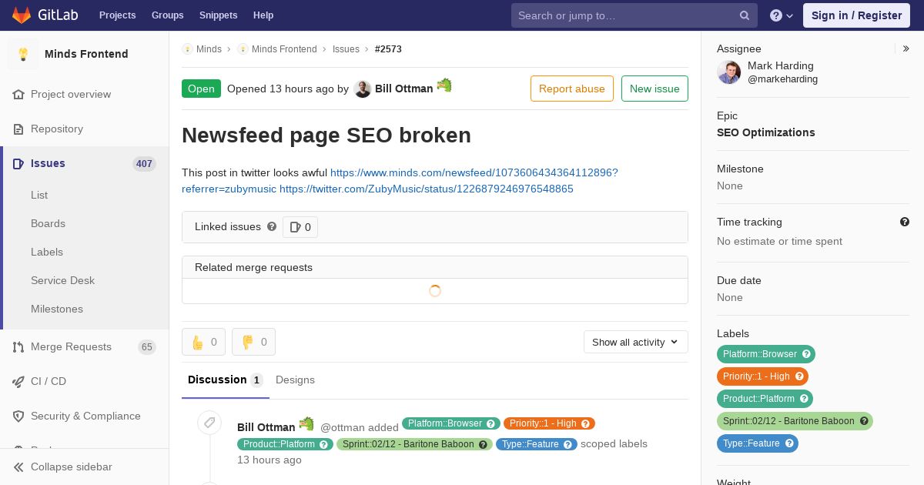Click the Merge Requests icon
924x485 pixels.
(18, 346)
